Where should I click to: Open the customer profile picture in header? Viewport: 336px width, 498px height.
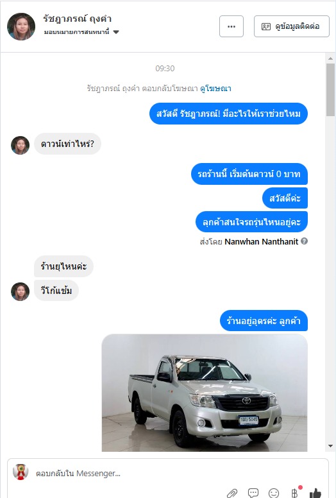click(21, 26)
